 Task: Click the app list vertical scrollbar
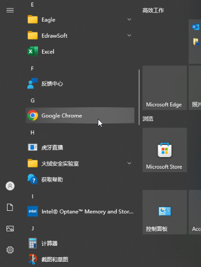[139, 97]
